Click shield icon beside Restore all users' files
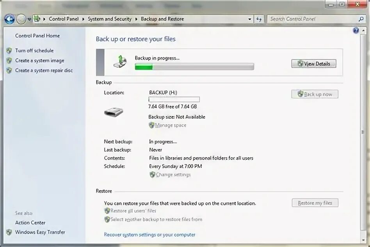Image resolution: width=370 pixels, height=247 pixels. click(107, 211)
